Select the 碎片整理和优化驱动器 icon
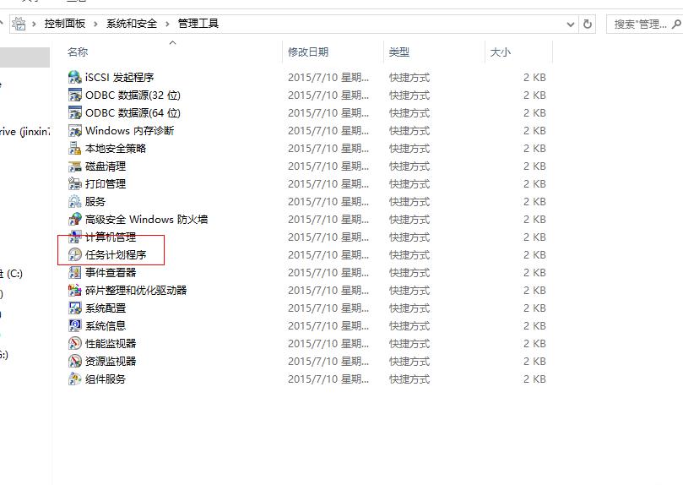The height and width of the screenshot is (485, 683). pos(75,290)
